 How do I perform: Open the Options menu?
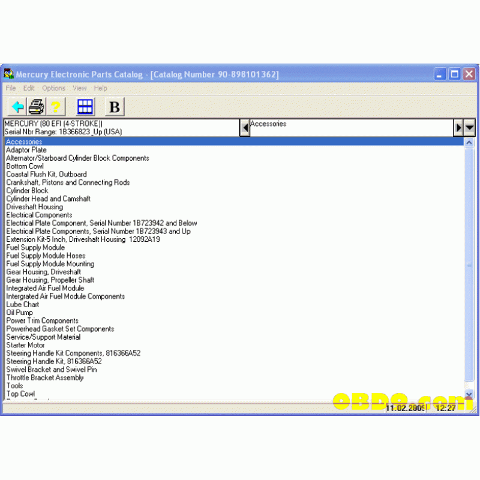point(53,88)
